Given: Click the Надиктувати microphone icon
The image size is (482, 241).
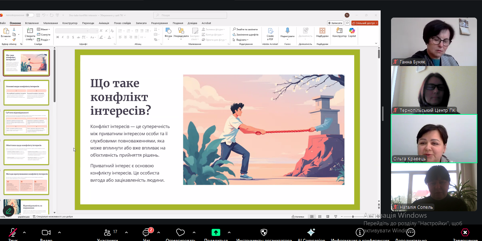Looking at the screenshot, I should click(287, 31).
